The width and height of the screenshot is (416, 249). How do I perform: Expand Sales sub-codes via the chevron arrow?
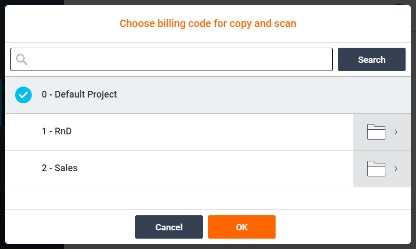pyautogui.click(x=396, y=169)
